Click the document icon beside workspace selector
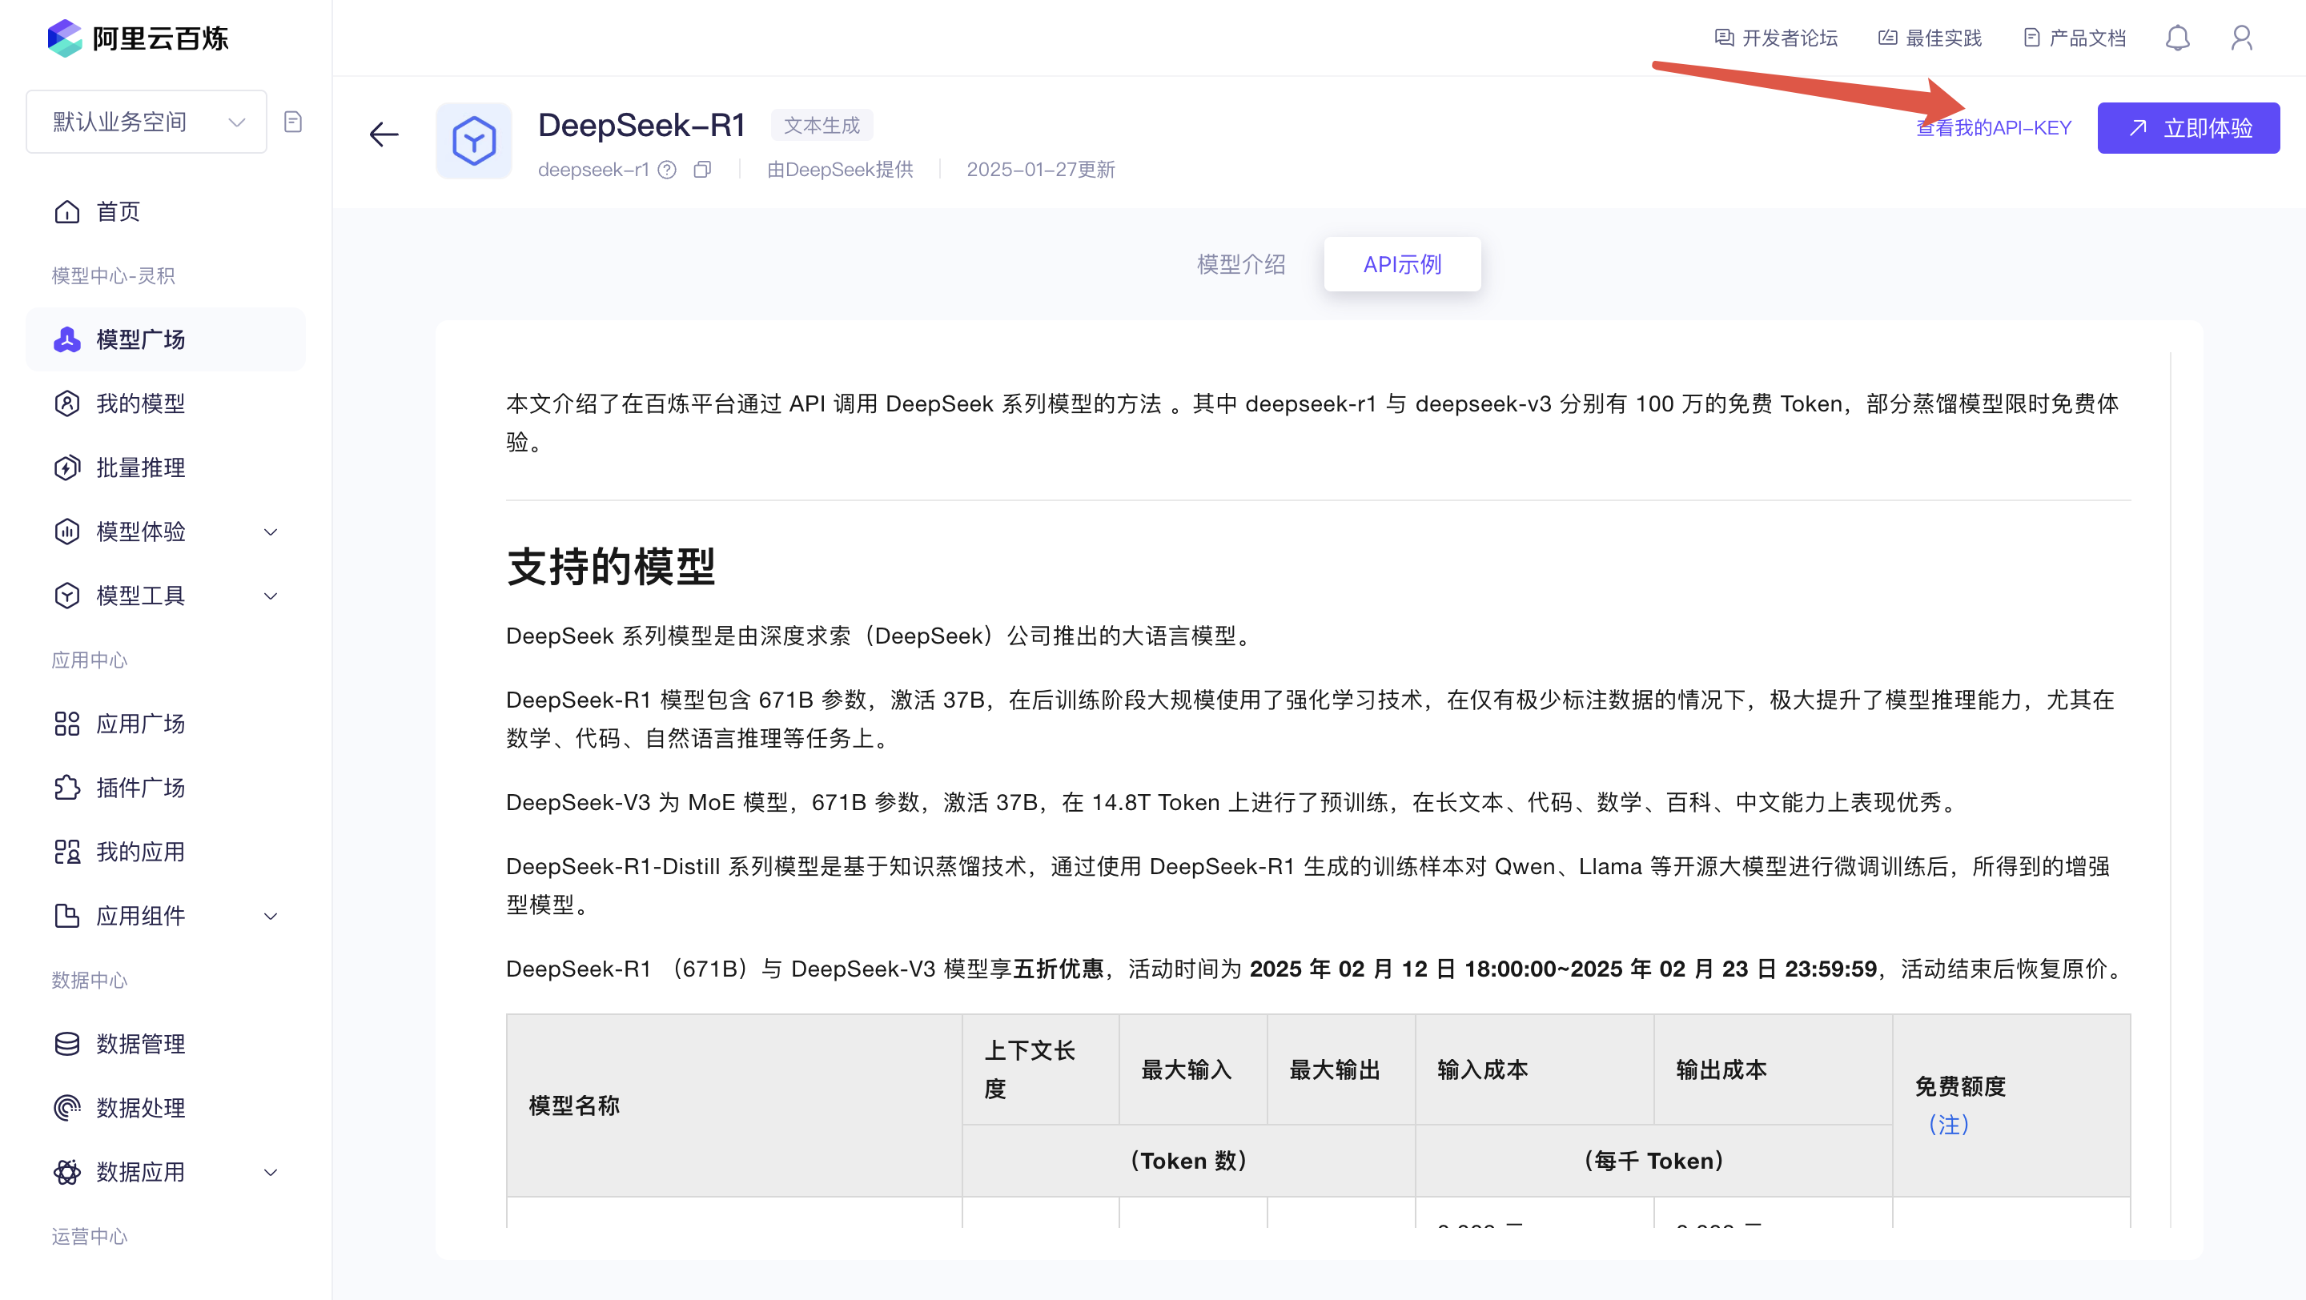This screenshot has width=2306, height=1300. (x=293, y=122)
